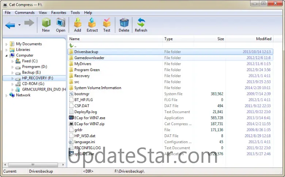Select Promgram (D:) drive
The width and height of the screenshot is (285, 177).
(35, 67)
